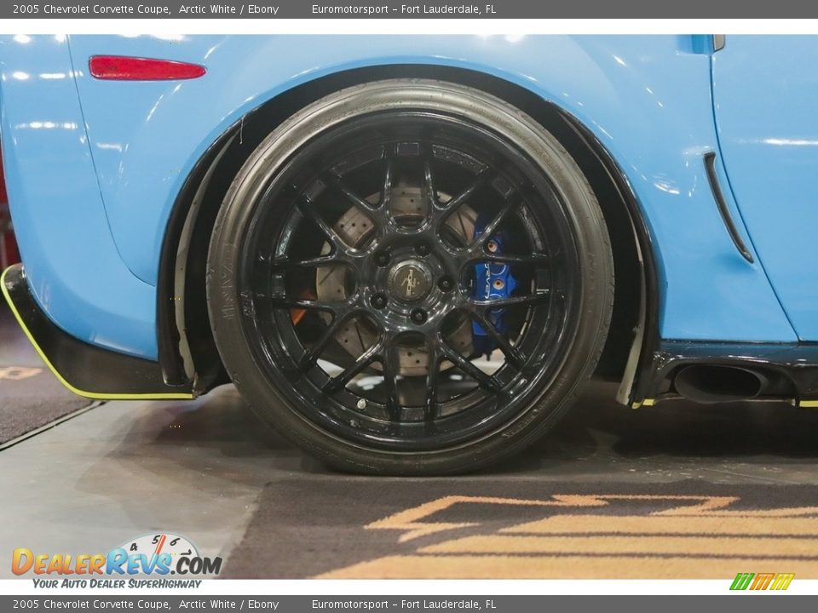The width and height of the screenshot is (818, 613).
Task: Click the wheel center cap emblem
Action: click(x=410, y=279)
